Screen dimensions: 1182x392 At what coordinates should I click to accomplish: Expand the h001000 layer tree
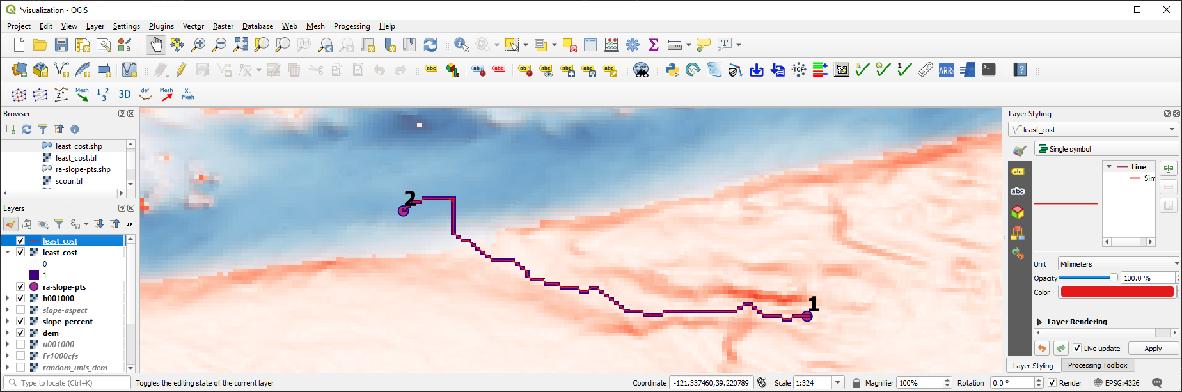pyautogui.click(x=8, y=299)
